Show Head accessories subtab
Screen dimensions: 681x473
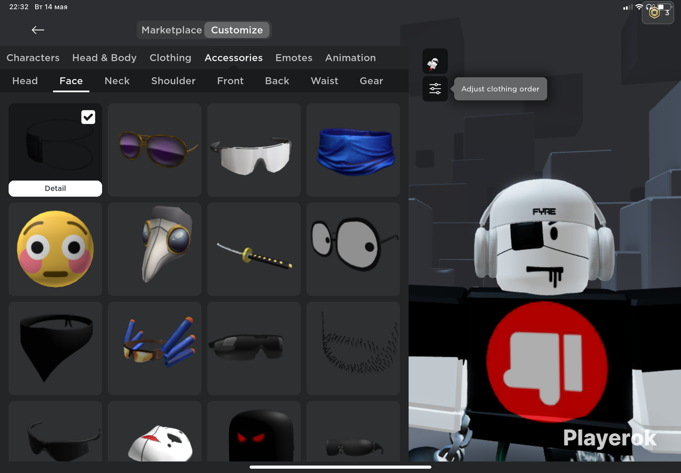(x=25, y=81)
